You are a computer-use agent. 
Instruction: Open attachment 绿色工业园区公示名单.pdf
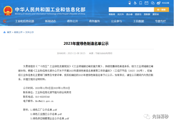click(47, 114)
